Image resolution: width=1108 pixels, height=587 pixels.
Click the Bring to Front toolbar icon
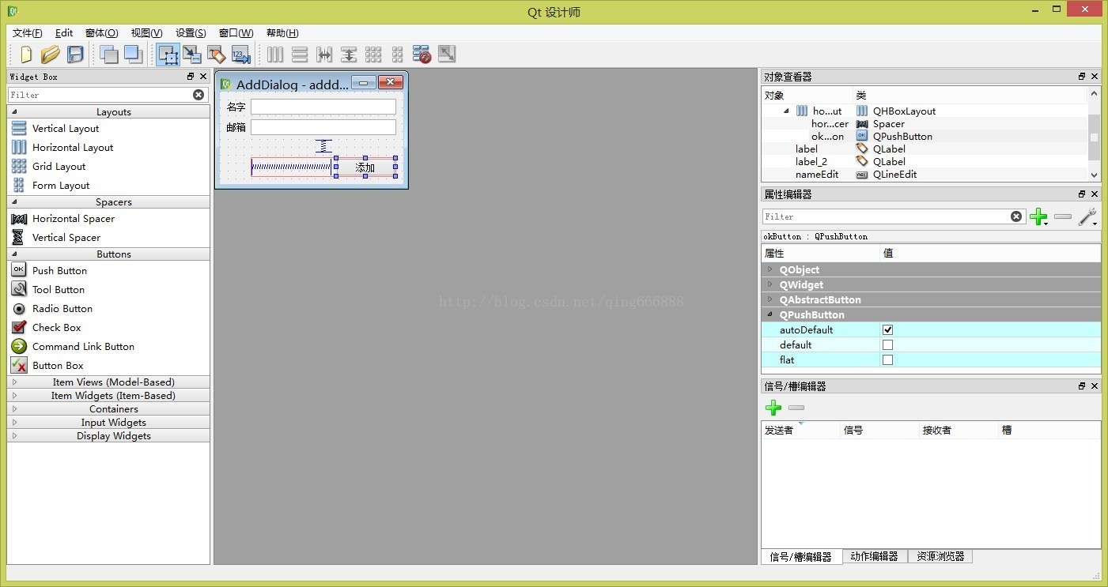pyautogui.click(x=134, y=55)
